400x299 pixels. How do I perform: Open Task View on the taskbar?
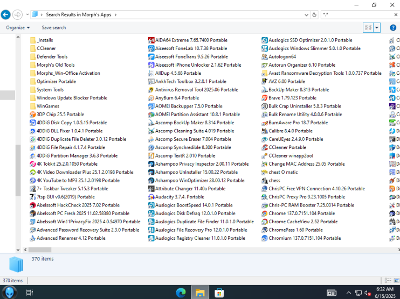[x=30, y=293]
